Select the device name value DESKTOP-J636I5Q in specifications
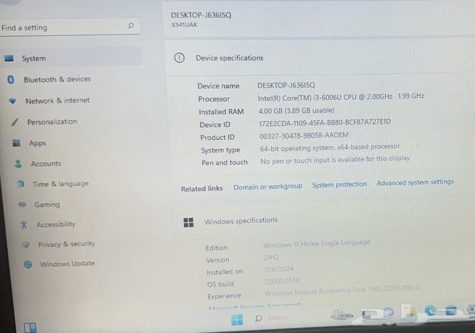The width and height of the screenshot is (475, 333). [286, 85]
